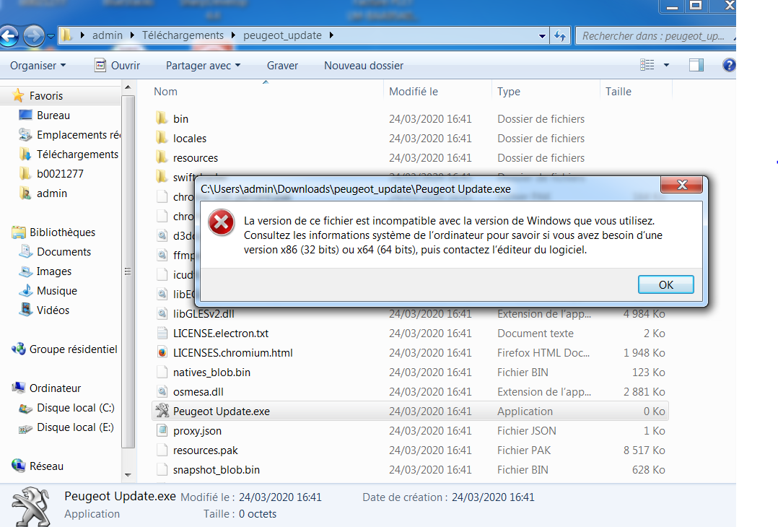Sort by the Nom column header
778x527 pixels.
tap(165, 91)
